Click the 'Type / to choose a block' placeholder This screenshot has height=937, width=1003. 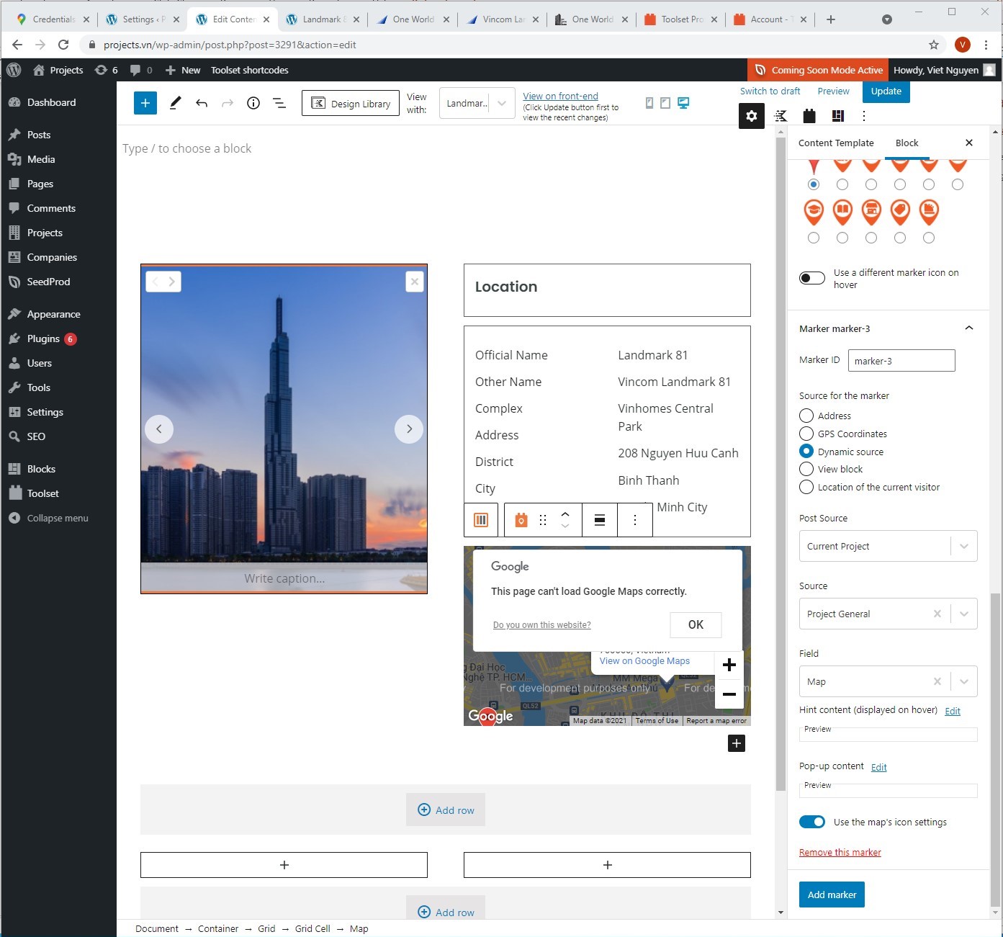click(187, 148)
